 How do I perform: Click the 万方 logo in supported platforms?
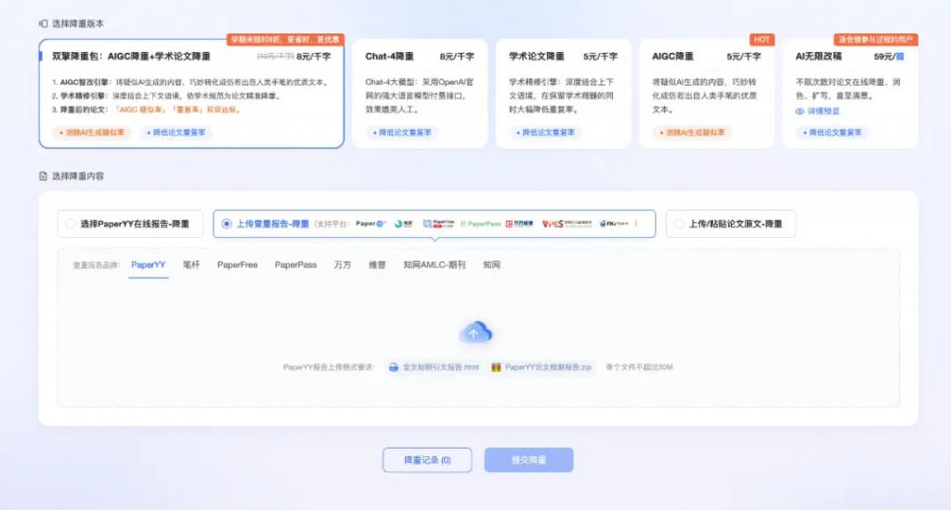click(521, 224)
